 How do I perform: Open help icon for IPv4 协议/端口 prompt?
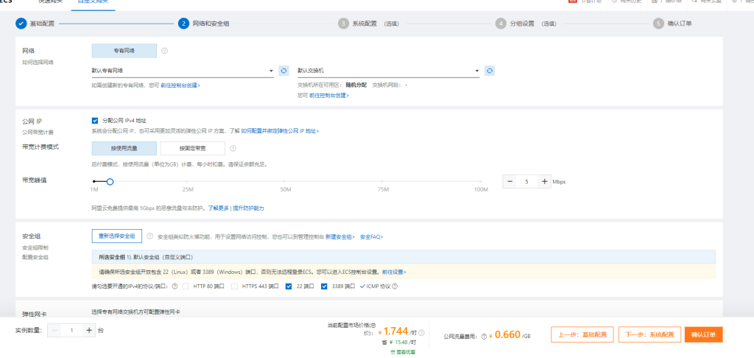175,287
